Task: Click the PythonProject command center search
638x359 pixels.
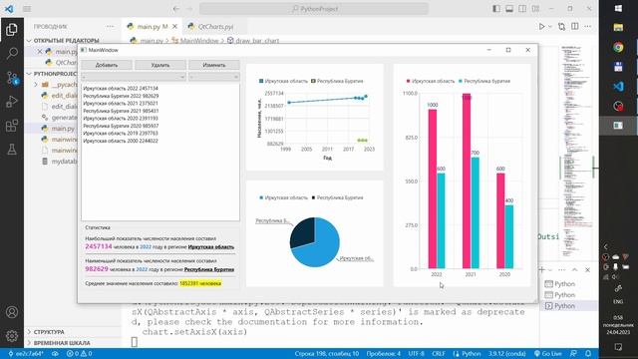Action: coord(314,9)
